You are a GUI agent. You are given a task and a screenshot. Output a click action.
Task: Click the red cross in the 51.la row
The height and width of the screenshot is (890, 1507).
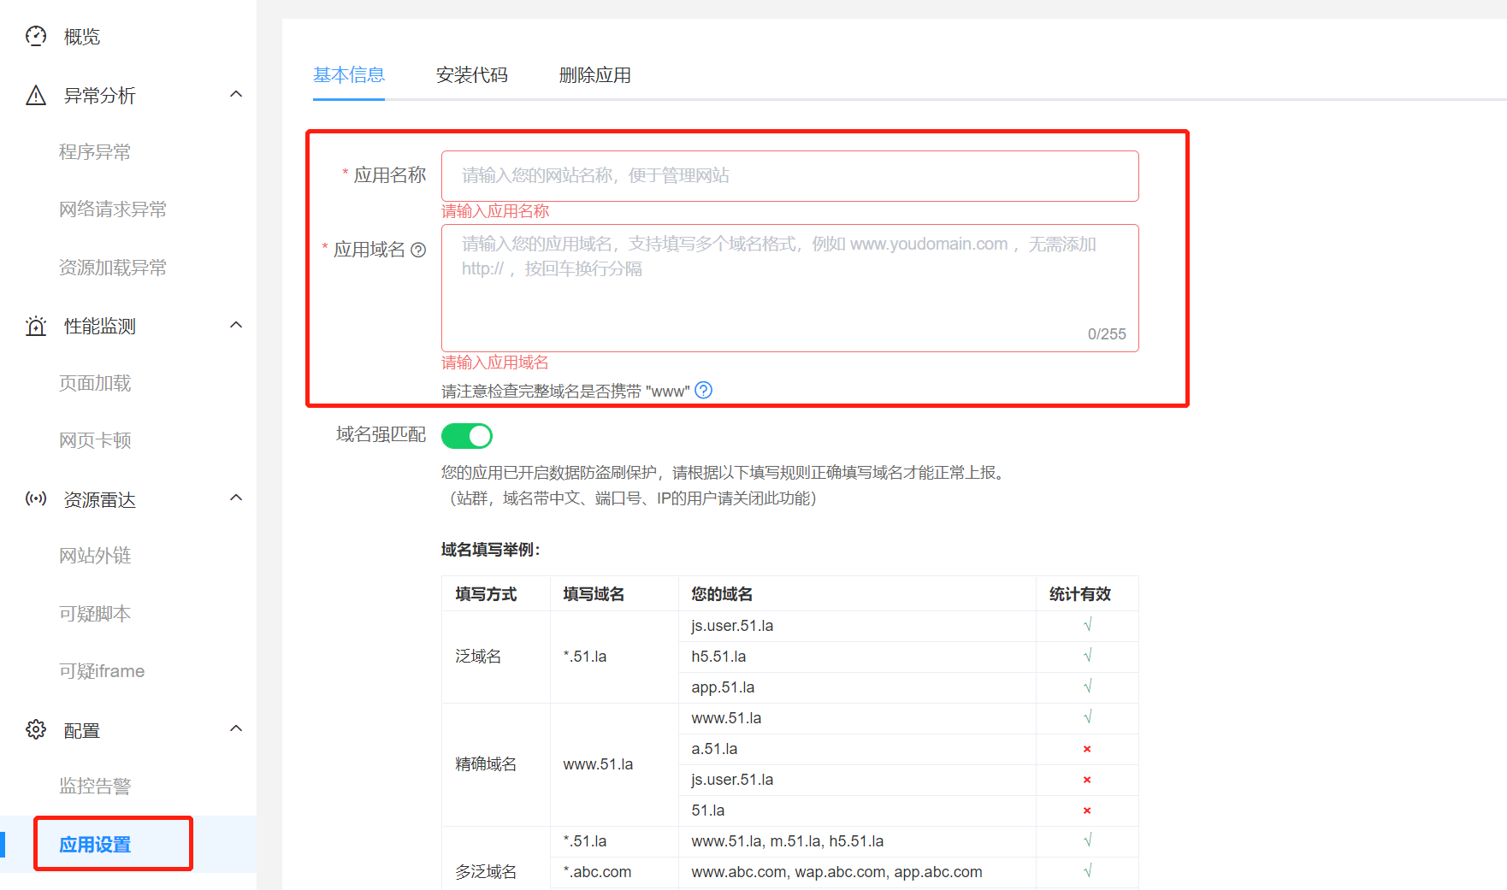coord(1087,810)
